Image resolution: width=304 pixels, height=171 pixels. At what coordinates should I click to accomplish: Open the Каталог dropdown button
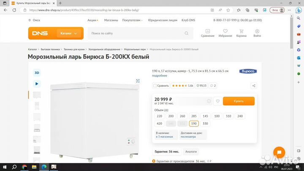click(x=69, y=33)
